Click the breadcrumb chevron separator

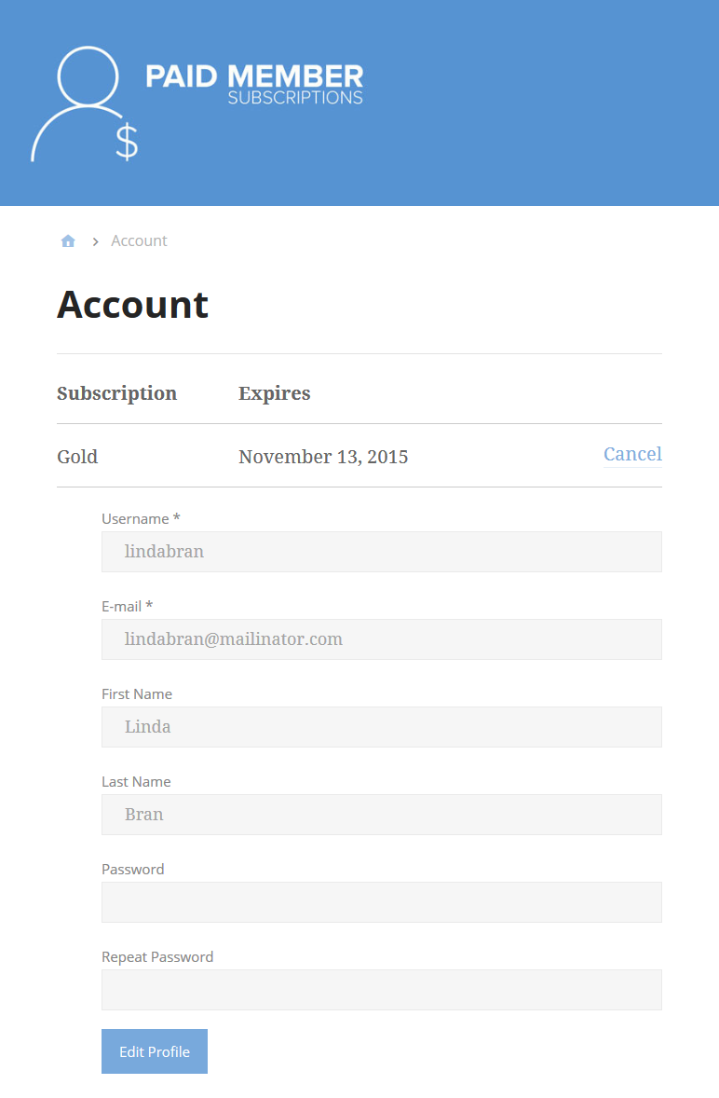point(95,241)
